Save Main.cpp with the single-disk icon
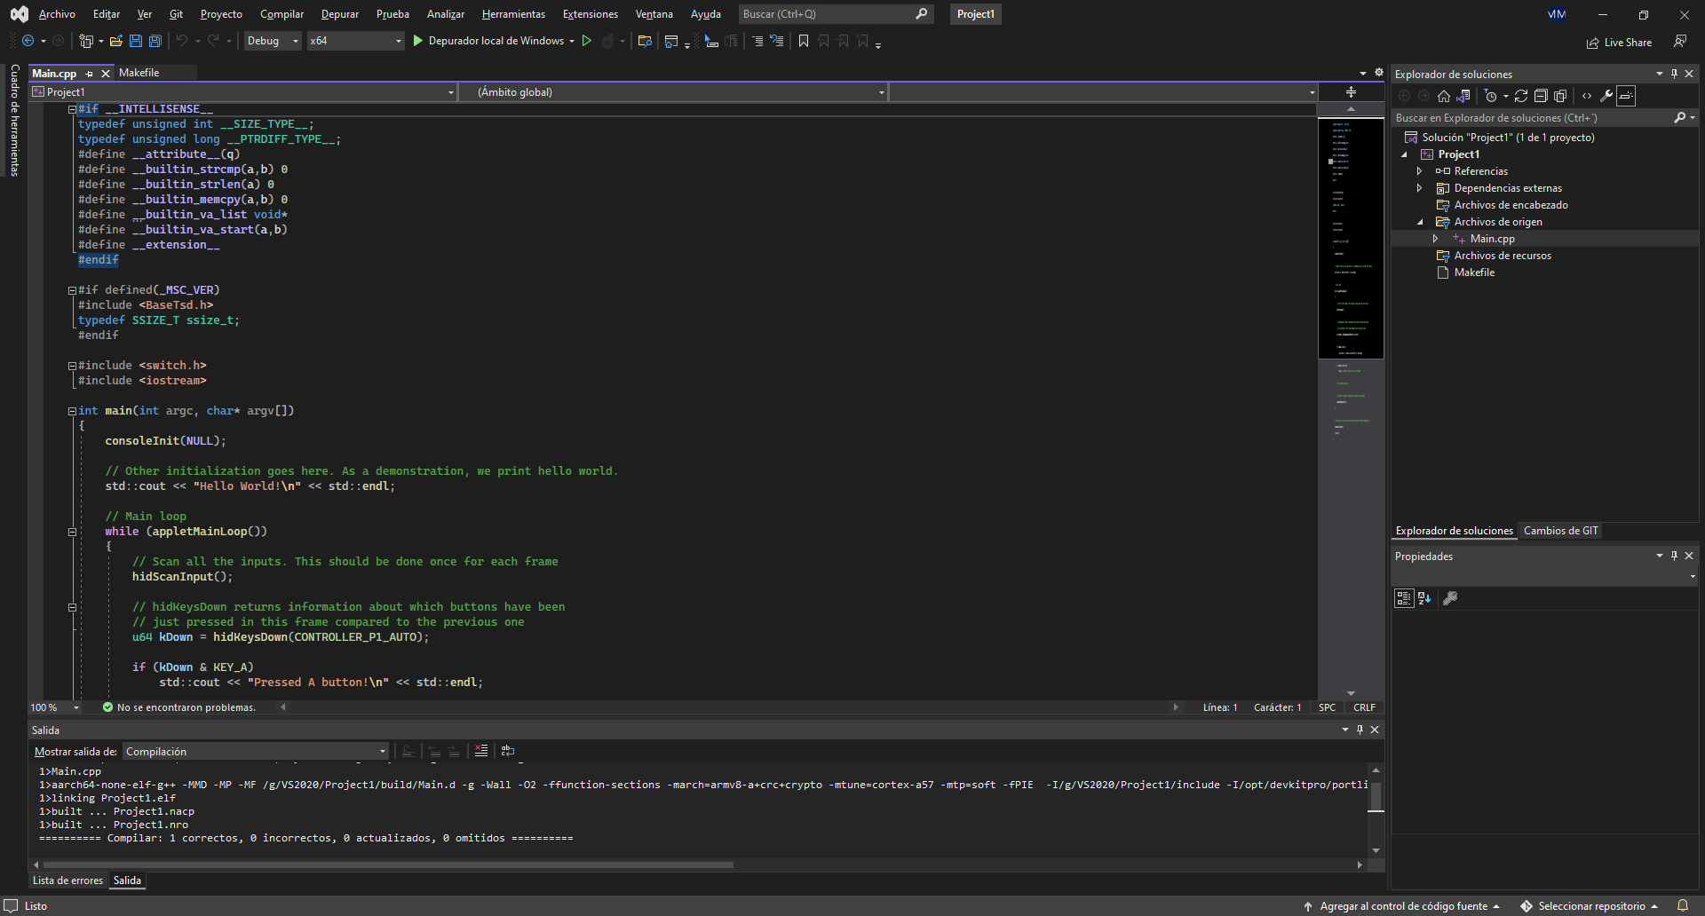Screen dimensions: 1705x916 point(136,41)
